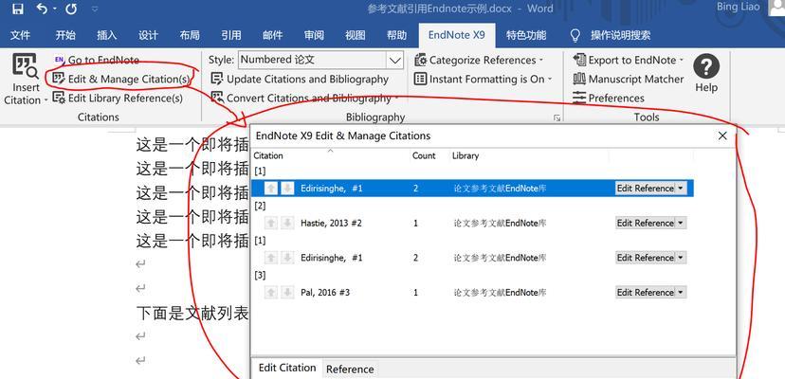Switch to the 审阅 ribbon tab

click(x=314, y=35)
